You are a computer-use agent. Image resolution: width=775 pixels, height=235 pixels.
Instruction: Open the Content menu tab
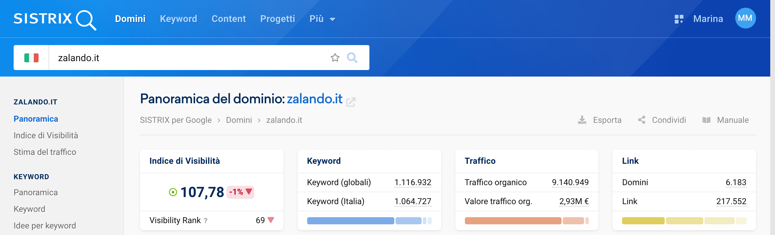[229, 19]
